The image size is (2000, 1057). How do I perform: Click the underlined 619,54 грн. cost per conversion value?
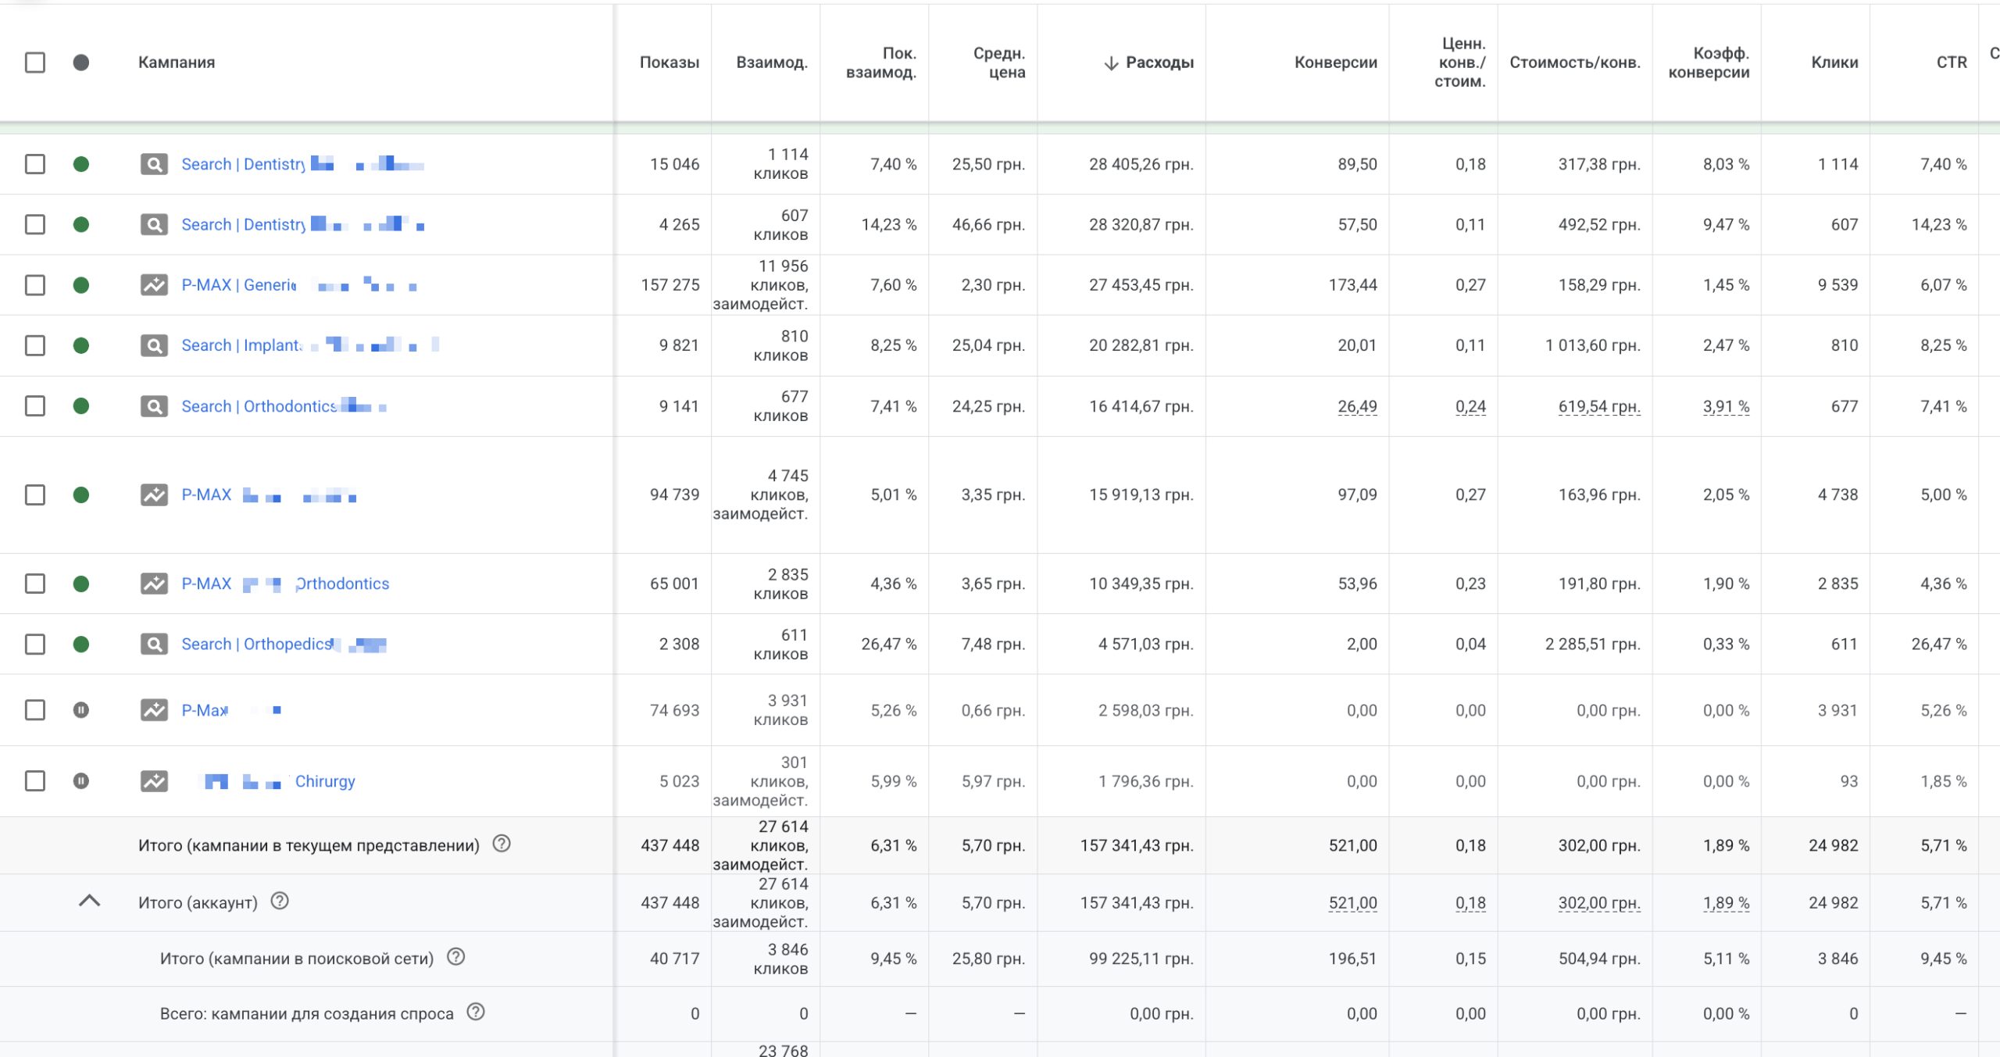point(1598,406)
